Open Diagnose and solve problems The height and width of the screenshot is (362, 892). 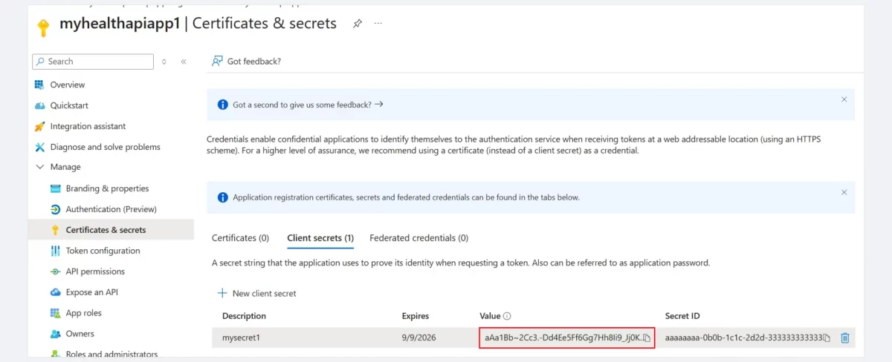[105, 147]
